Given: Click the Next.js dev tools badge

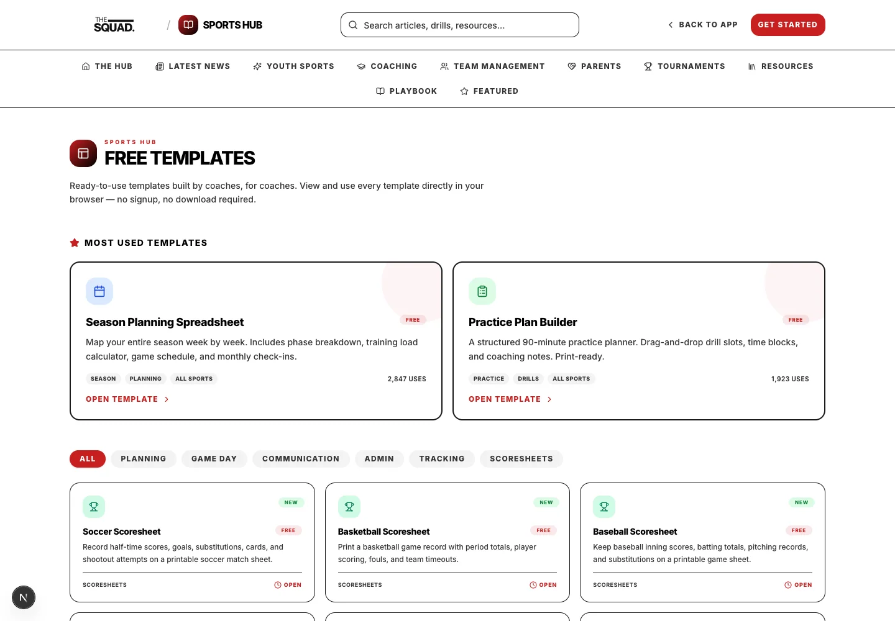Looking at the screenshot, I should tap(24, 597).
